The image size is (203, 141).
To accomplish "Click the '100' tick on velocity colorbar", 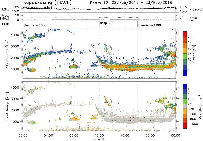I will (x=191, y=99).
